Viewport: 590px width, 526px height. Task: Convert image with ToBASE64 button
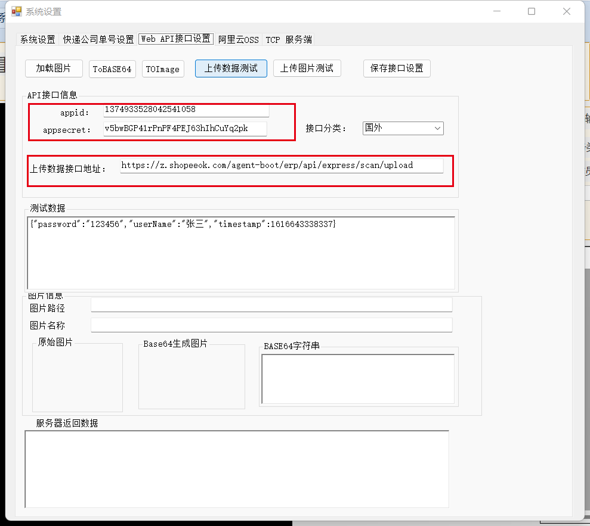[112, 69]
